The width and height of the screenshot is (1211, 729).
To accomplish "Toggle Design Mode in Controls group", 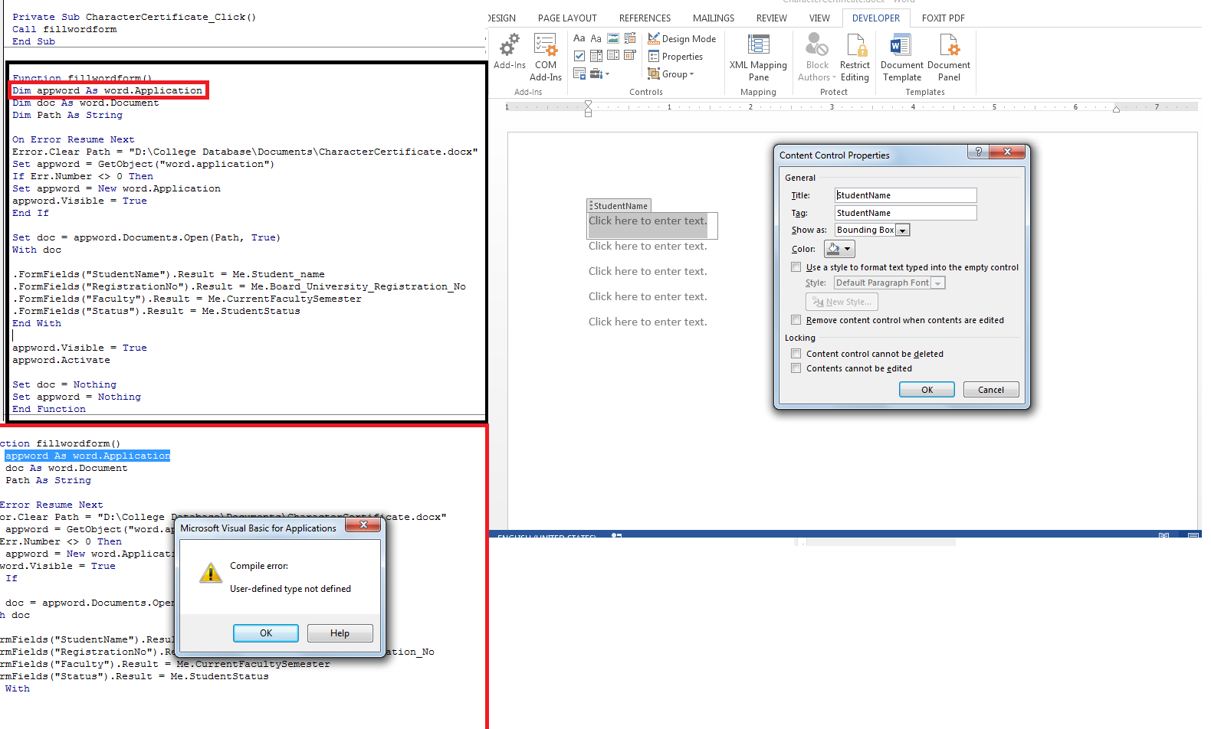I will [681, 38].
